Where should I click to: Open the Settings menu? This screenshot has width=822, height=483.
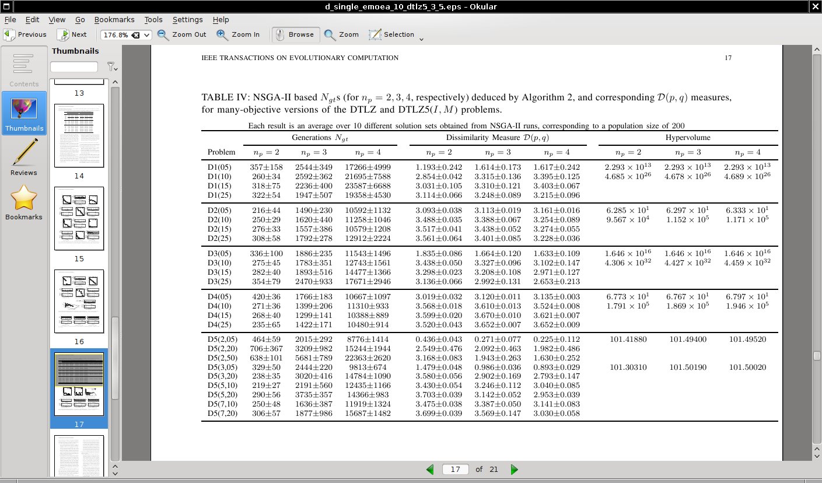pos(188,20)
